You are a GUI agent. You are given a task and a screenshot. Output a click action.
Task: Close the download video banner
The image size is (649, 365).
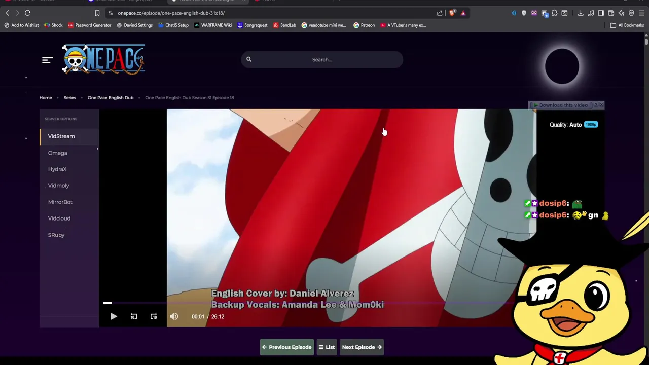pos(601,105)
